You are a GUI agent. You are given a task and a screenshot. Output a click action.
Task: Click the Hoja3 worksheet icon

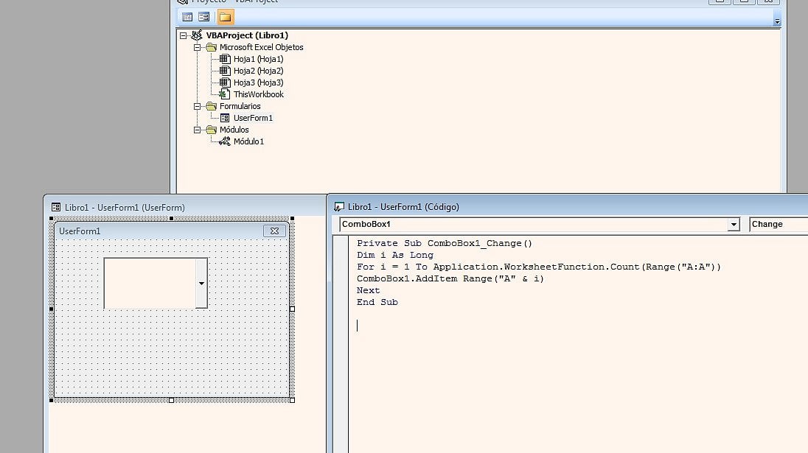[225, 82]
